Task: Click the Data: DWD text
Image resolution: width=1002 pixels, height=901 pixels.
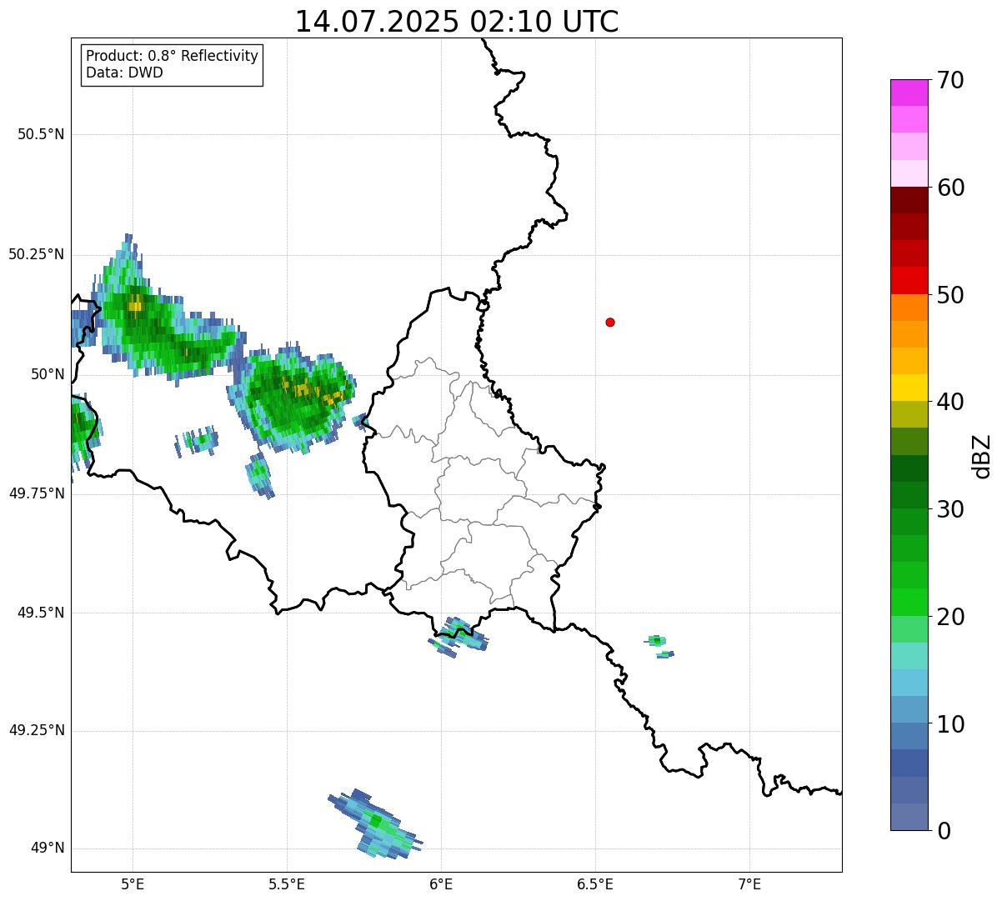Action: 124,73
